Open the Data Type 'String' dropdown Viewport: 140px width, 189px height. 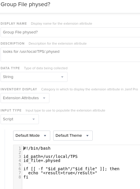click(x=34, y=77)
